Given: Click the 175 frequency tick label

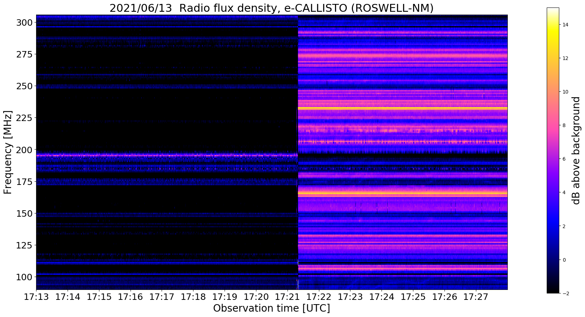Looking at the screenshot, I should tap(25, 182).
